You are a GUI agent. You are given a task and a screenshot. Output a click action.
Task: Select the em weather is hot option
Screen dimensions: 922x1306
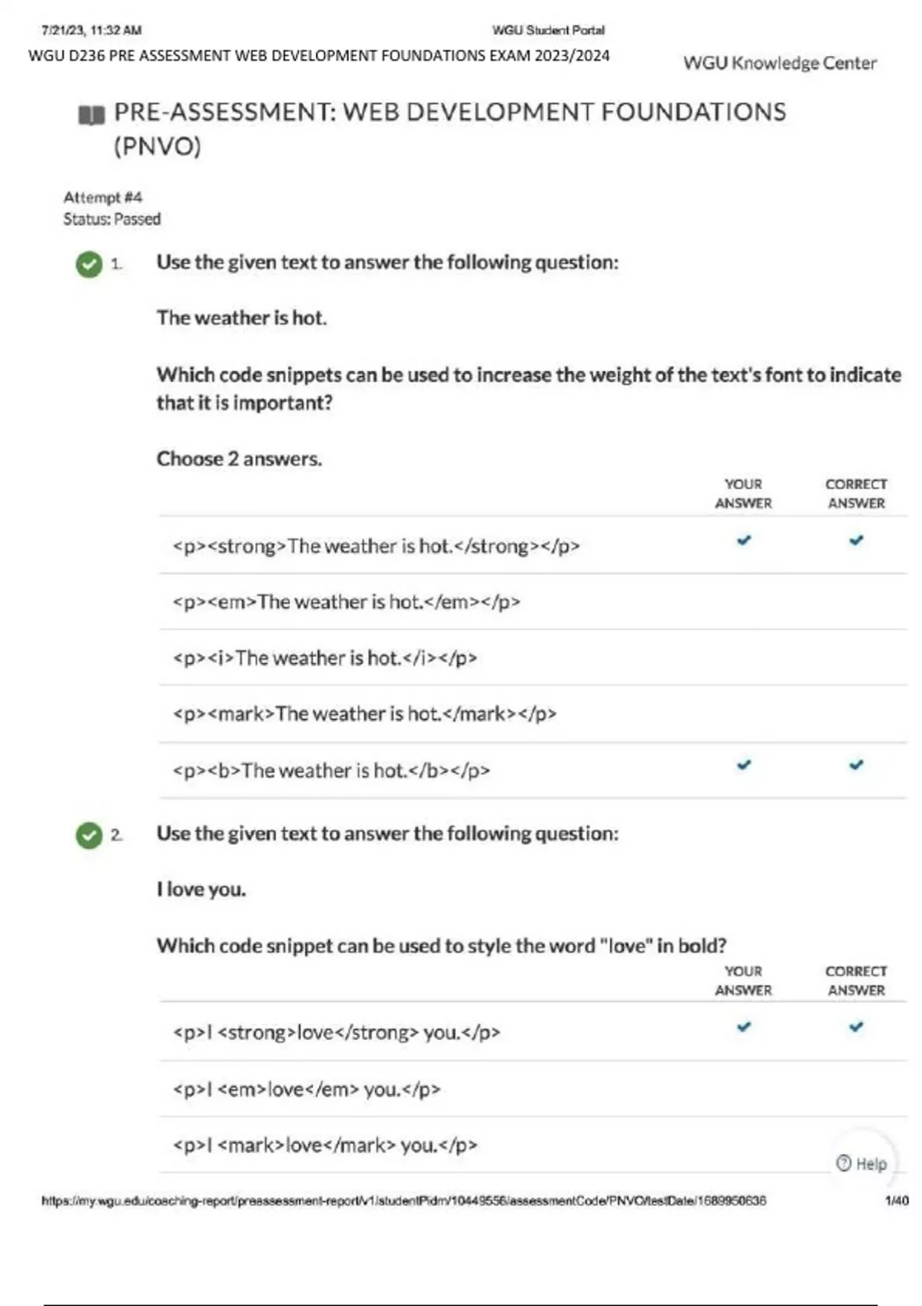pyautogui.click(x=347, y=602)
